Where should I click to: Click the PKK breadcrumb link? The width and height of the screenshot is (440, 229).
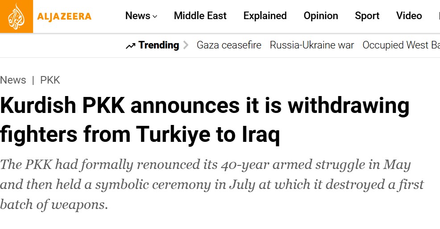pyautogui.click(x=50, y=80)
